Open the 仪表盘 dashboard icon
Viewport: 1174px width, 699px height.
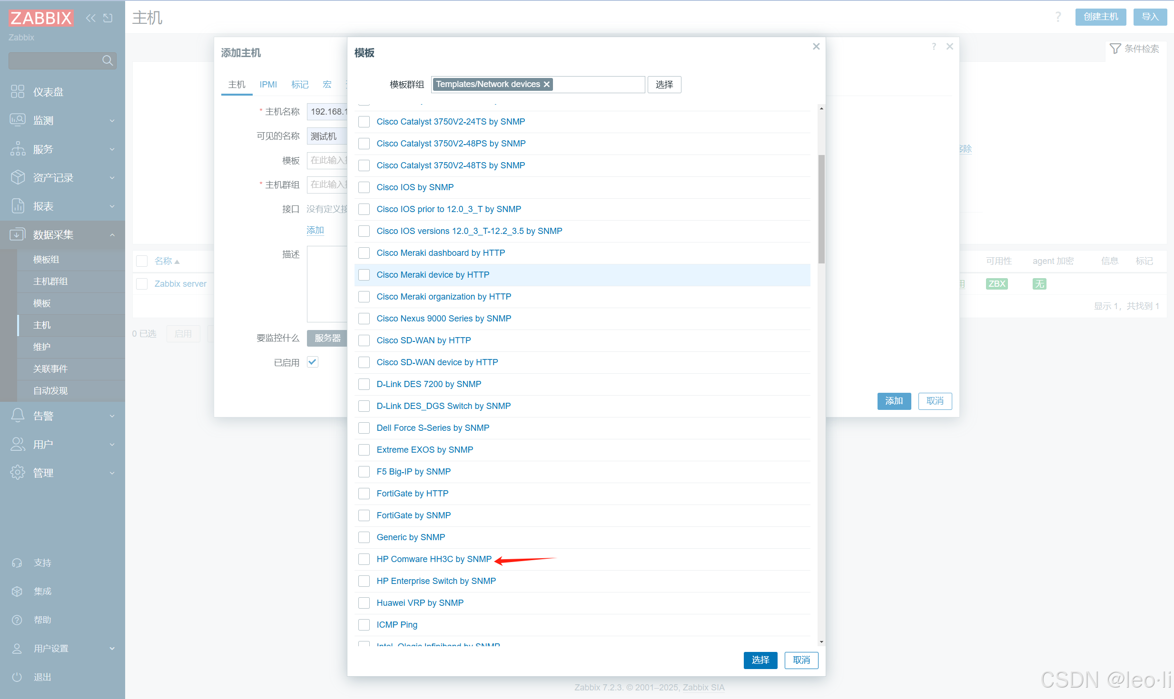point(18,91)
